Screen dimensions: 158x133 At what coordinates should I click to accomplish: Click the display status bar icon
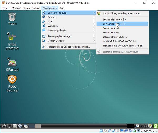tap(122, 131)
